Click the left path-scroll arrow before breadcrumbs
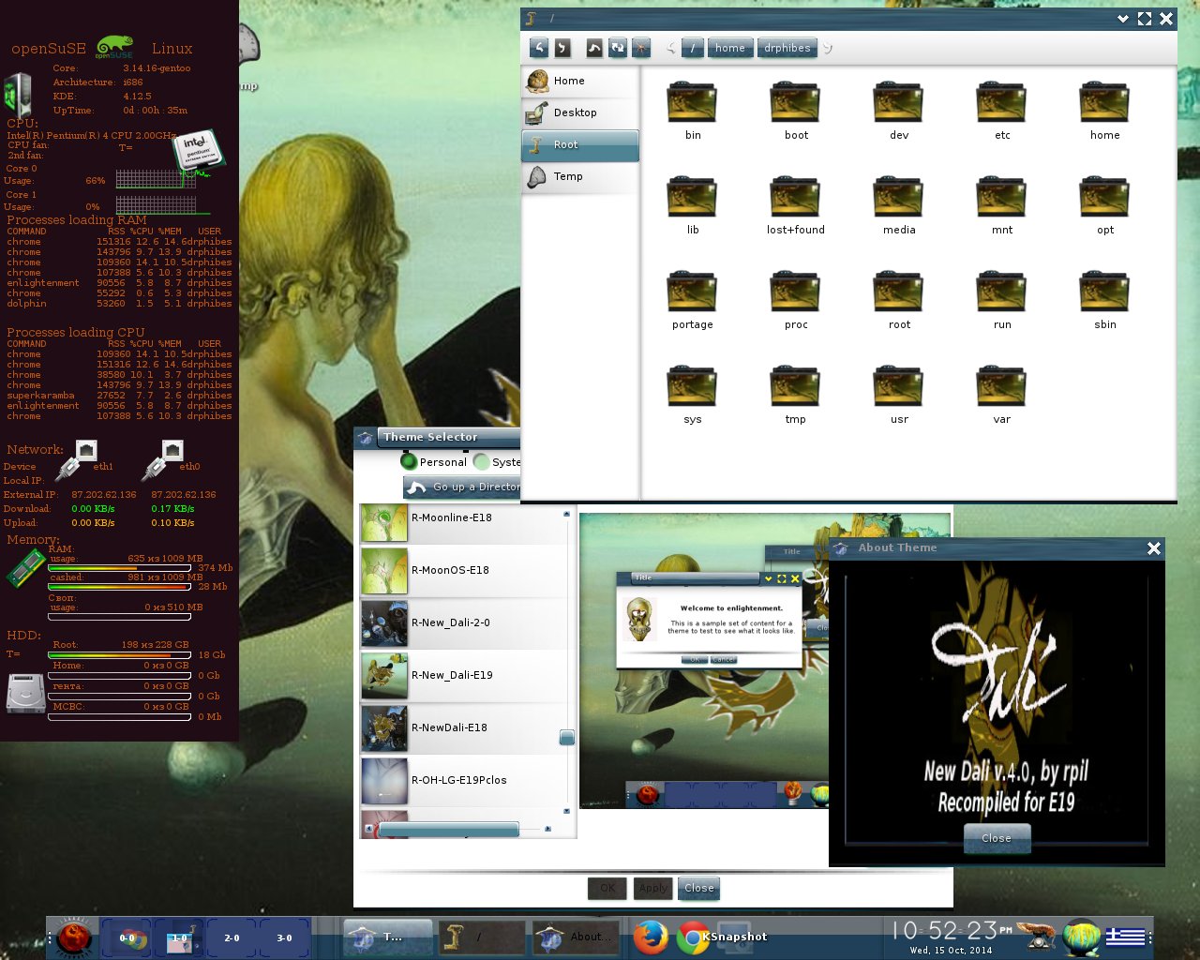Image resolution: width=1200 pixels, height=960 pixels. [x=671, y=48]
